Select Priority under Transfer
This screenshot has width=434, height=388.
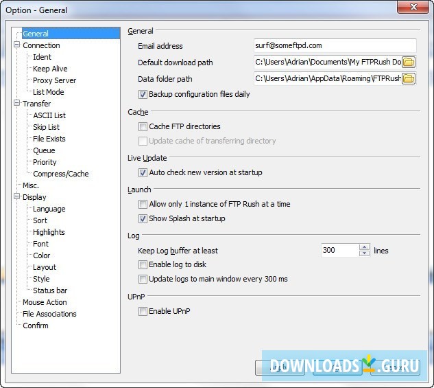coord(45,162)
